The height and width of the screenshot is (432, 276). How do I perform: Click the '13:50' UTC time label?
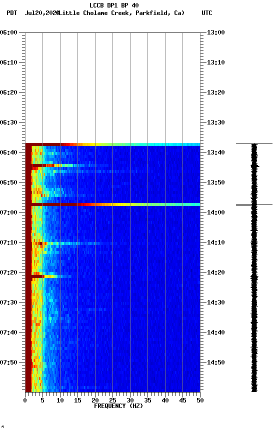pyautogui.click(x=216, y=182)
